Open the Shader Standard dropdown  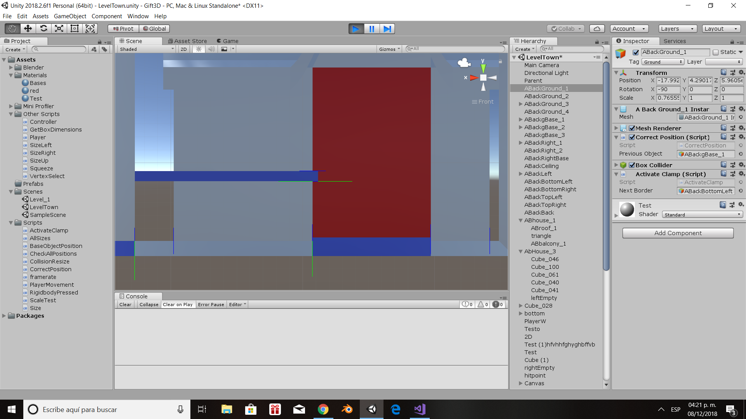702,215
